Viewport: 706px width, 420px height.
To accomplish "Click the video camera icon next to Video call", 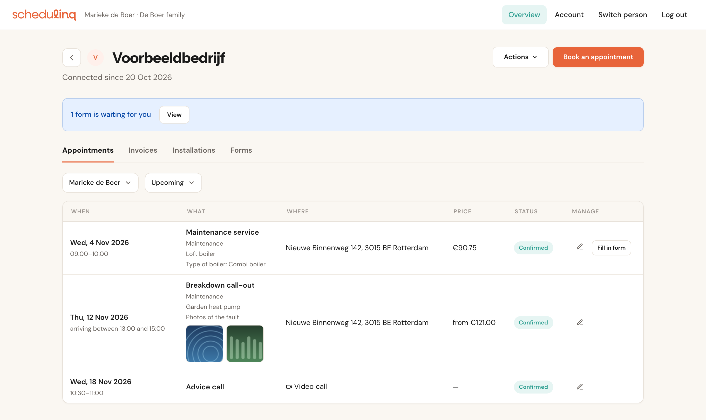I will (289, 387).
